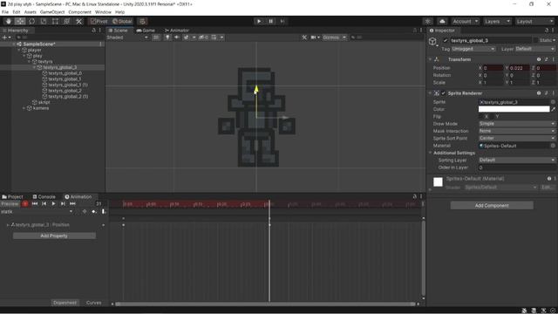Click the Add Component button
This screenshot has height=314, width=558.
(x=492, y=206)
